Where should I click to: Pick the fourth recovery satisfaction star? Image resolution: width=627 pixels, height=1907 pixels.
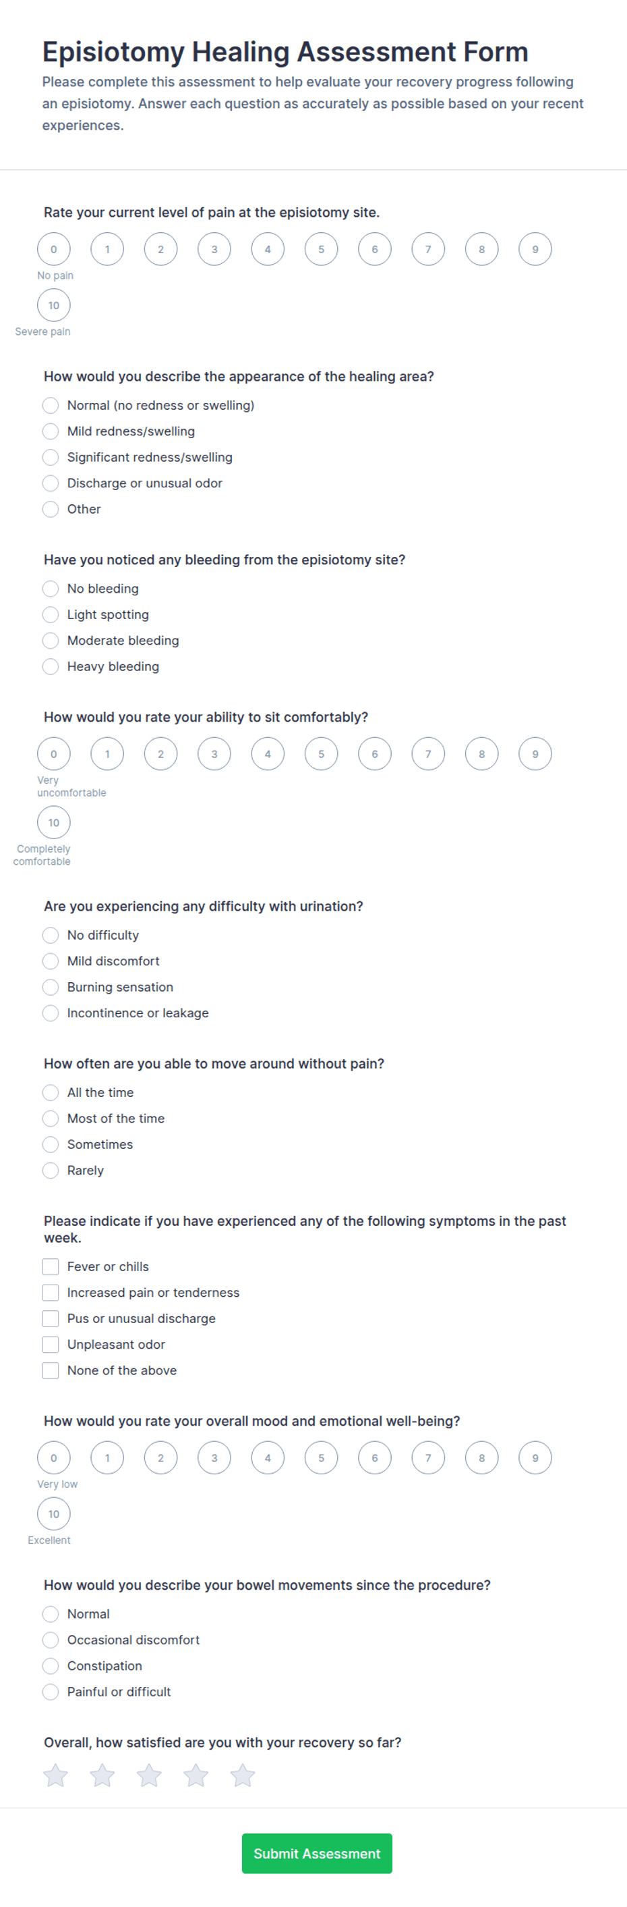(196, 1775)
